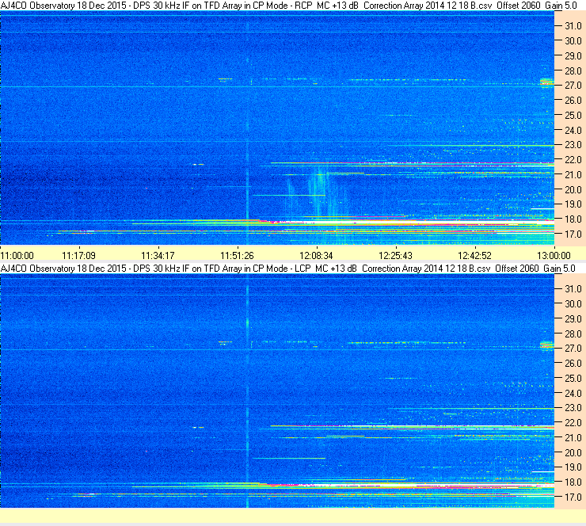
Task: Click the 12:25:43 time axis label
Action: coord(395,256)
